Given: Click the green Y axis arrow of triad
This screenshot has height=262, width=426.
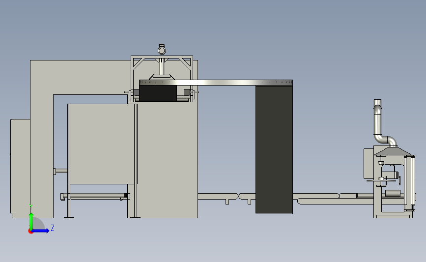Looking at the screenshot, I should coord(31,221).
